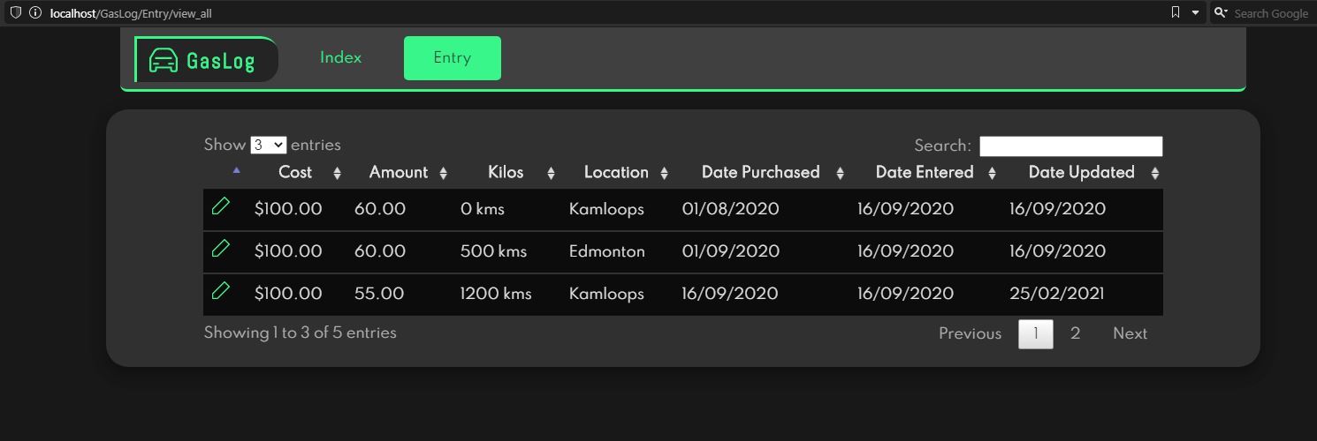The image size is (1317, 441).
Task: Click the site information icon in address bar
Action: click(35, 13)
